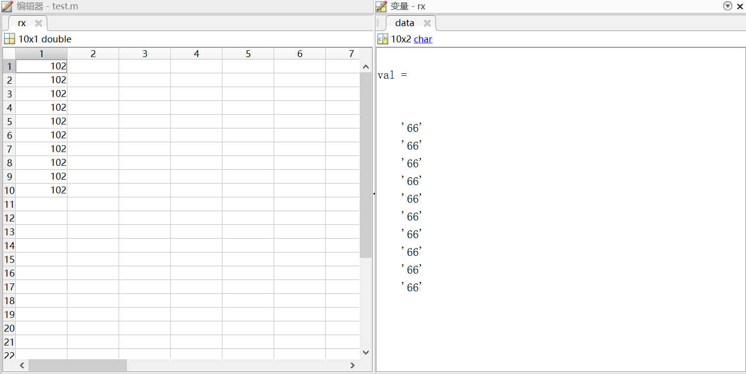Click the variable panel icon beside 变量 - rx
Image resolution: width=746 pixels, height=374 pixels.
coord(381,6)
